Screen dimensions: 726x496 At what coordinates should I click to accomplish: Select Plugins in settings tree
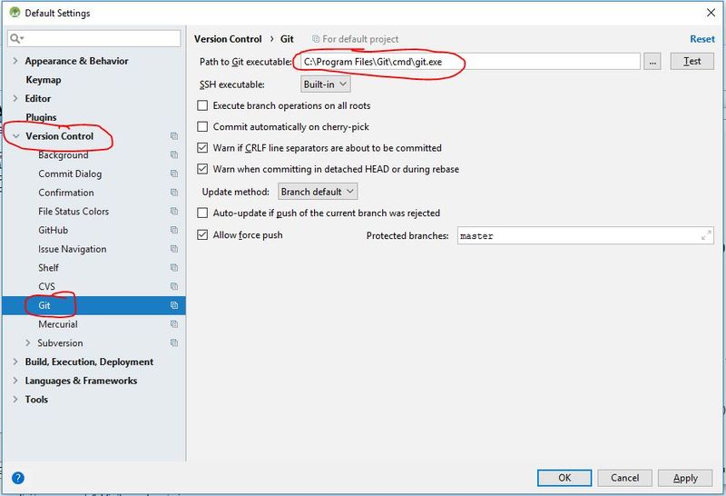pos(41,117)
